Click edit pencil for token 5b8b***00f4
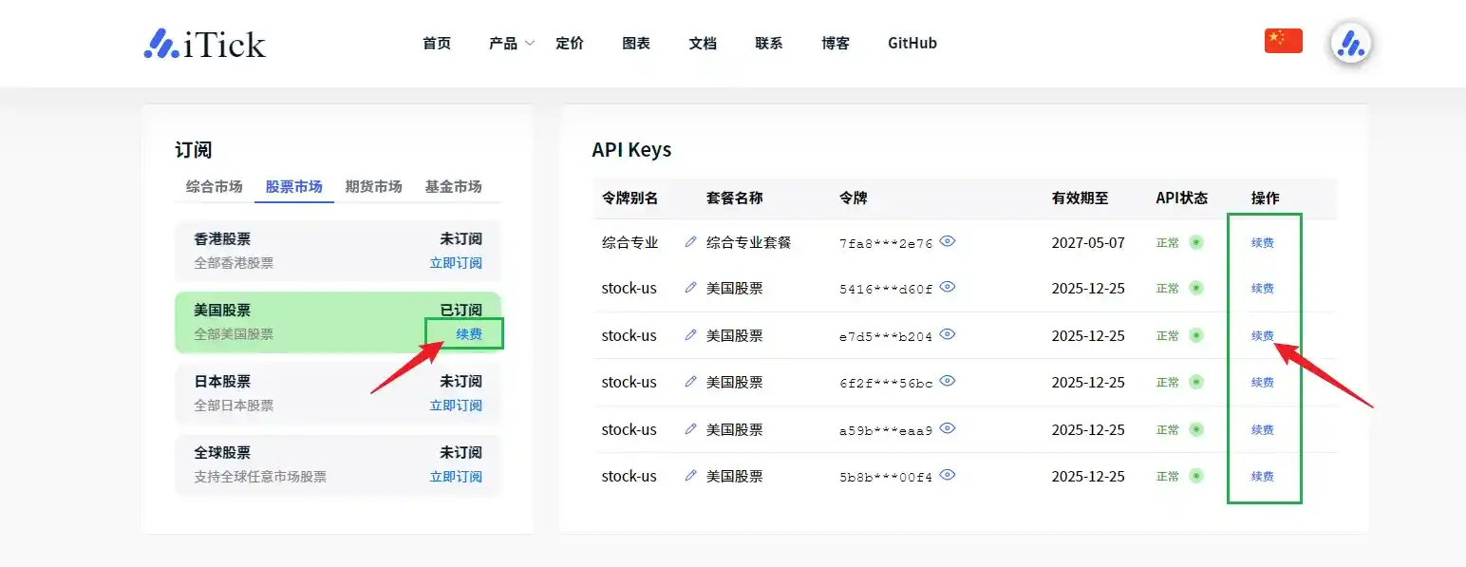 click(x=690, y=476)
